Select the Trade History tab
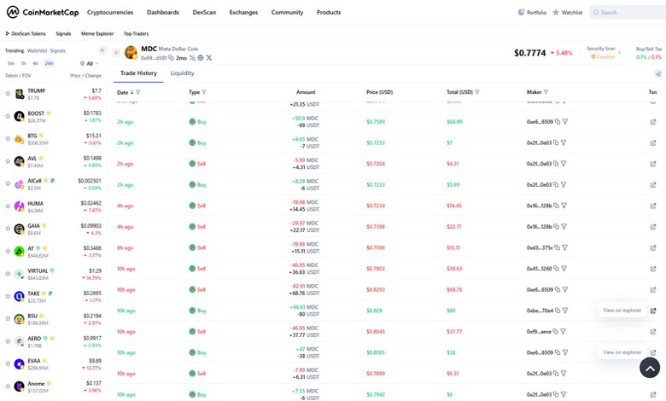Screen dimensions: 666x401 pyautogui.click(x=138, y=73)
